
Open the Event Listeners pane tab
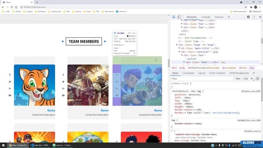[217, 73]
